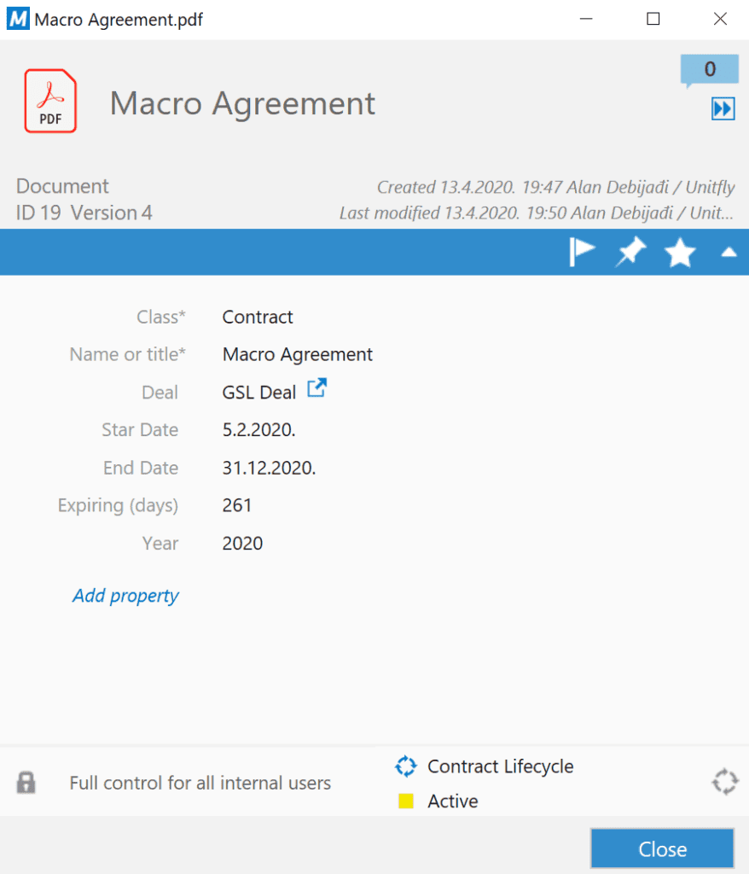
Task: Select the End Date value 31.12.2020.
Action: [269, 468]
